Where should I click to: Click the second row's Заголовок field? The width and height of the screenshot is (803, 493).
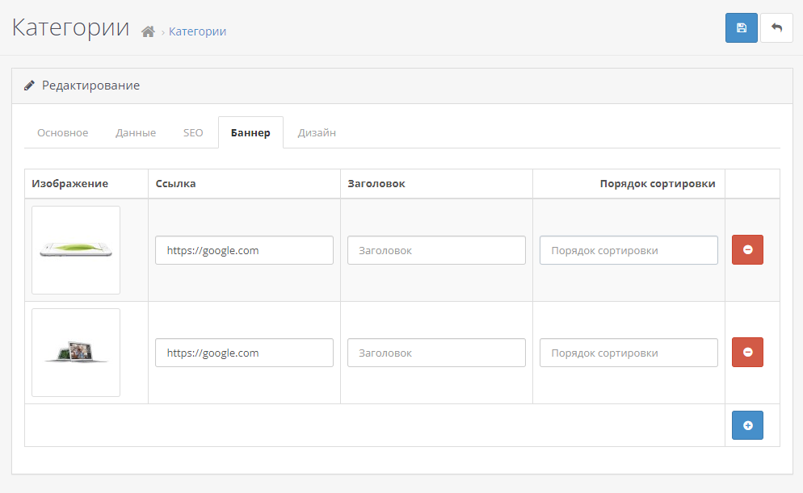pyautogui.click(x=436, y=353)
